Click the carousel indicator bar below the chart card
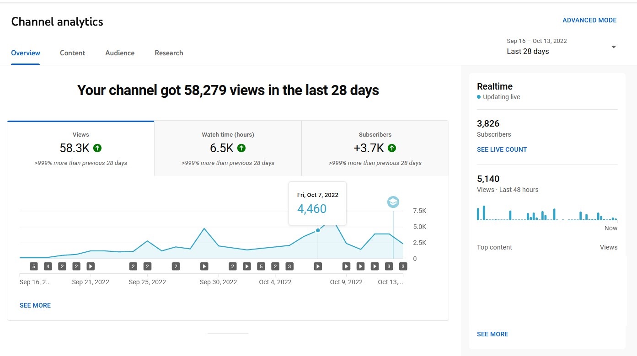This screenshot has height=356, width=637. tap(228, 333)
